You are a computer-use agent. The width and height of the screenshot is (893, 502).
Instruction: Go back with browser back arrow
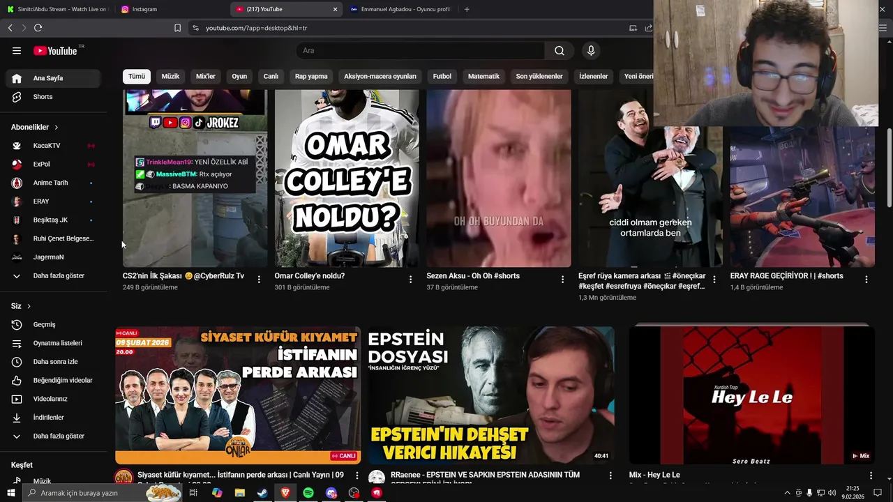[10, 28]
